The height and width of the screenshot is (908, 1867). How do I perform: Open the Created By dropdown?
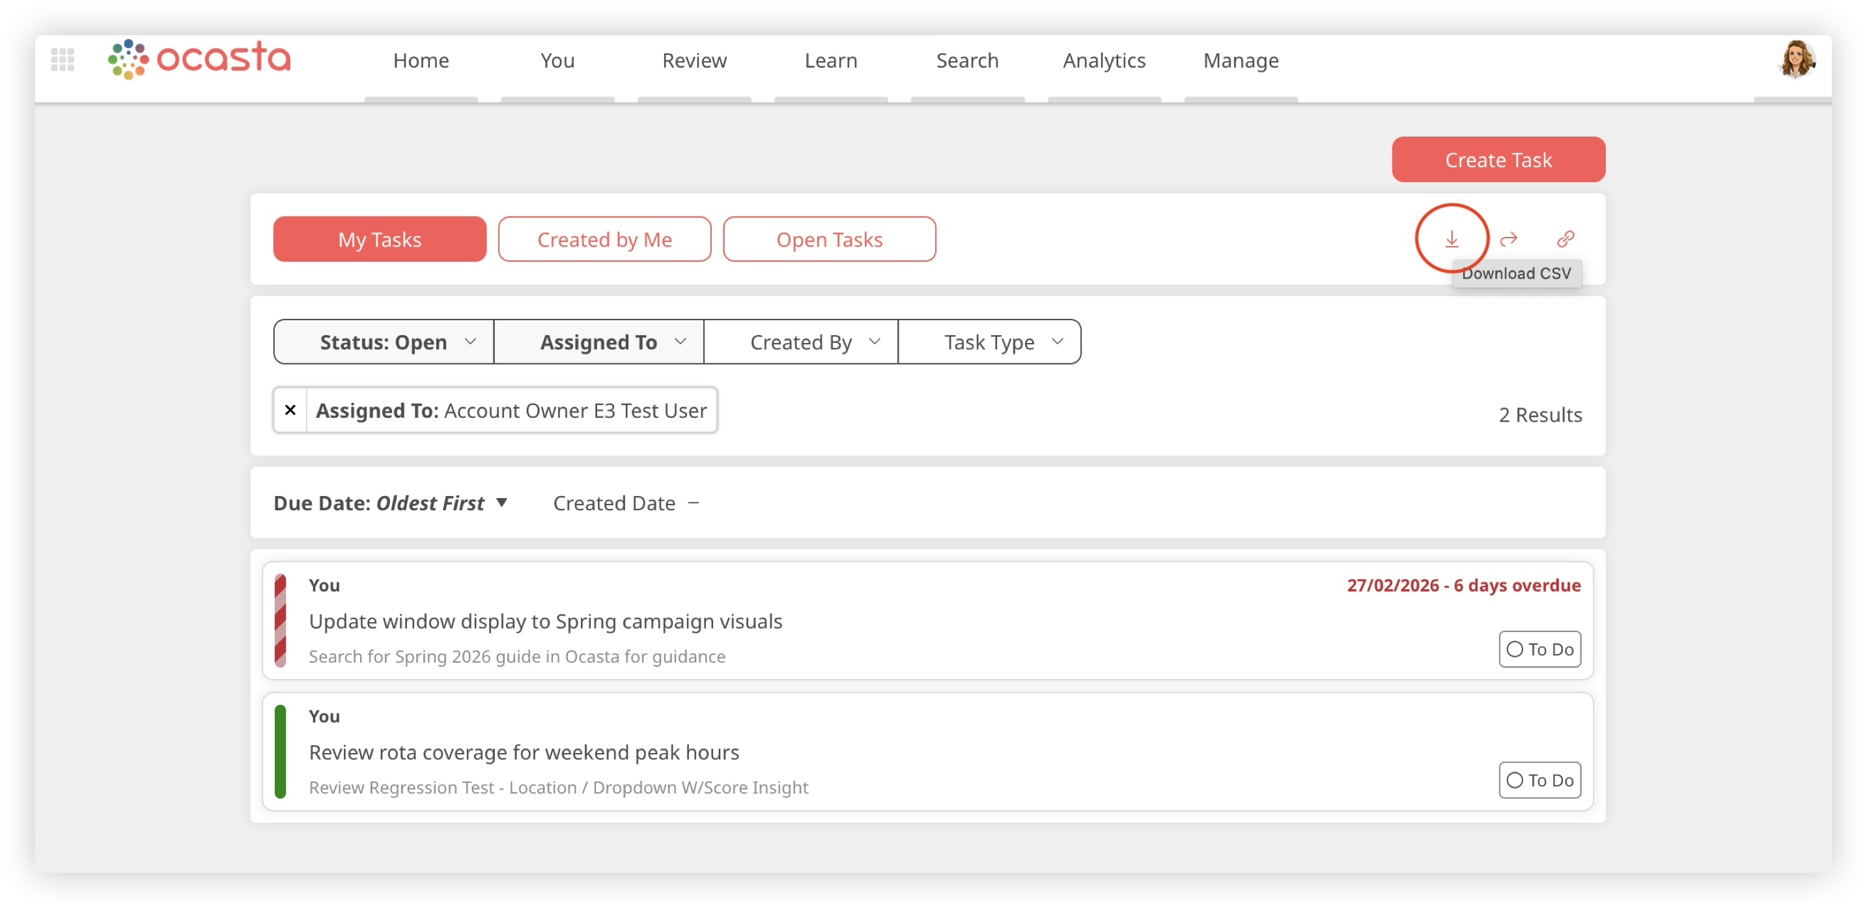[x=801, y=342]
